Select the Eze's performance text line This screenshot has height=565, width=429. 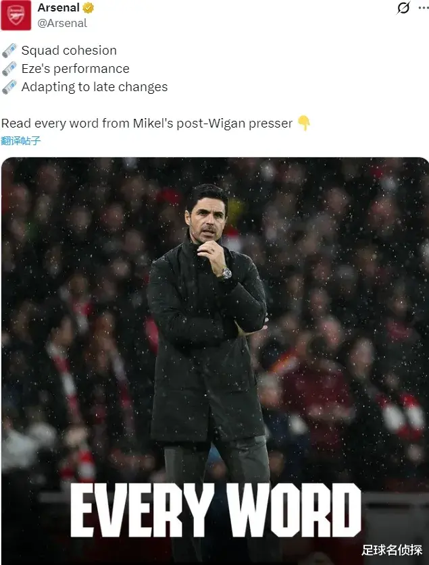76,68
